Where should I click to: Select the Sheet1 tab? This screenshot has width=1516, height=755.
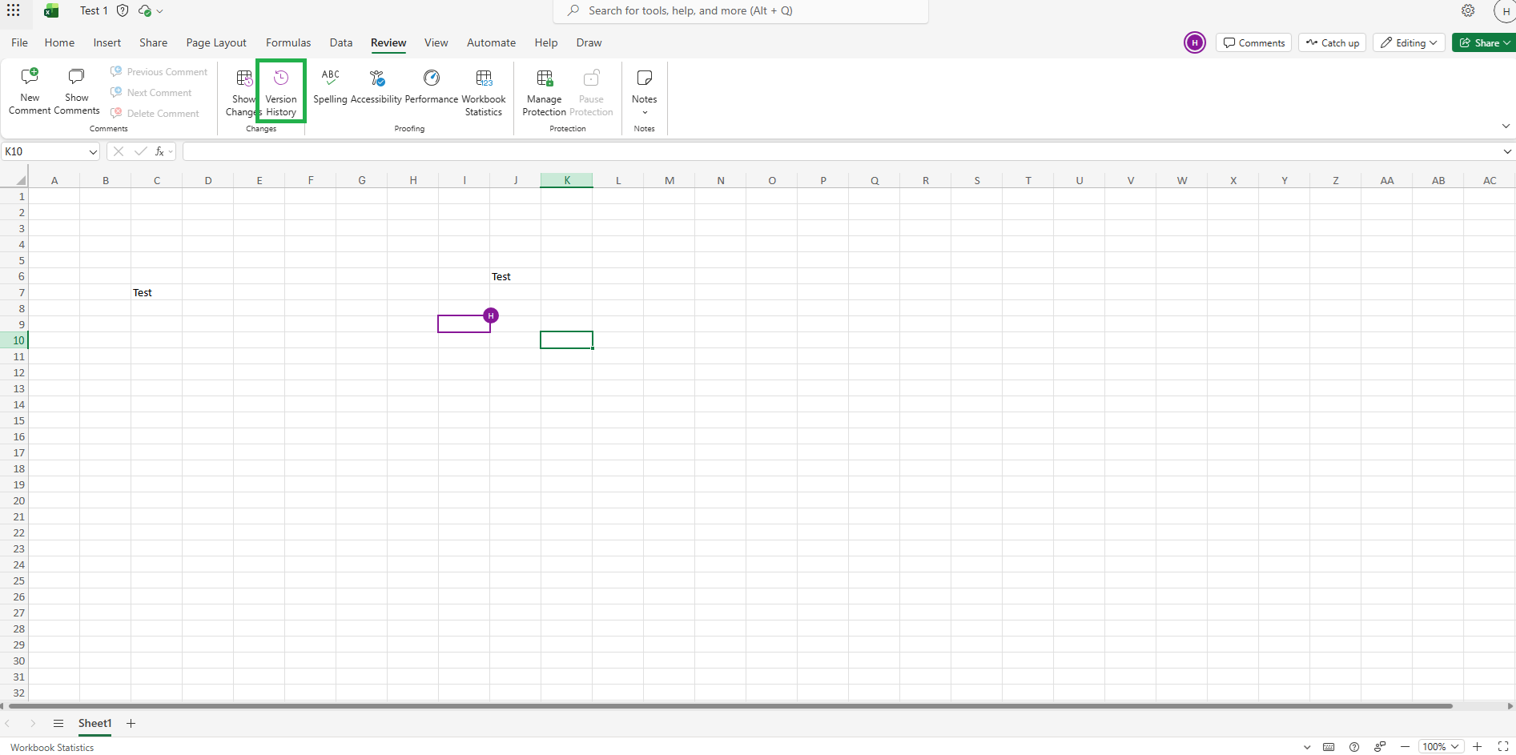(94, 723)
